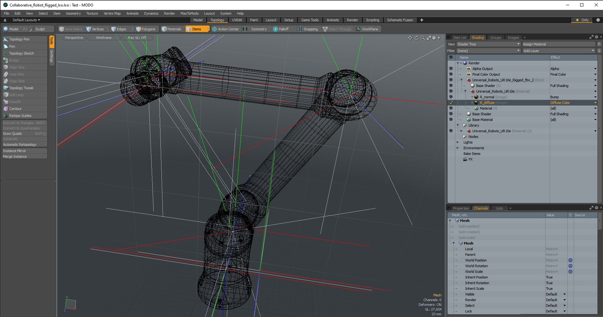The image size is (603, 317).
Task: Collapse the Library tree node
Action: [x=458, y=125]
